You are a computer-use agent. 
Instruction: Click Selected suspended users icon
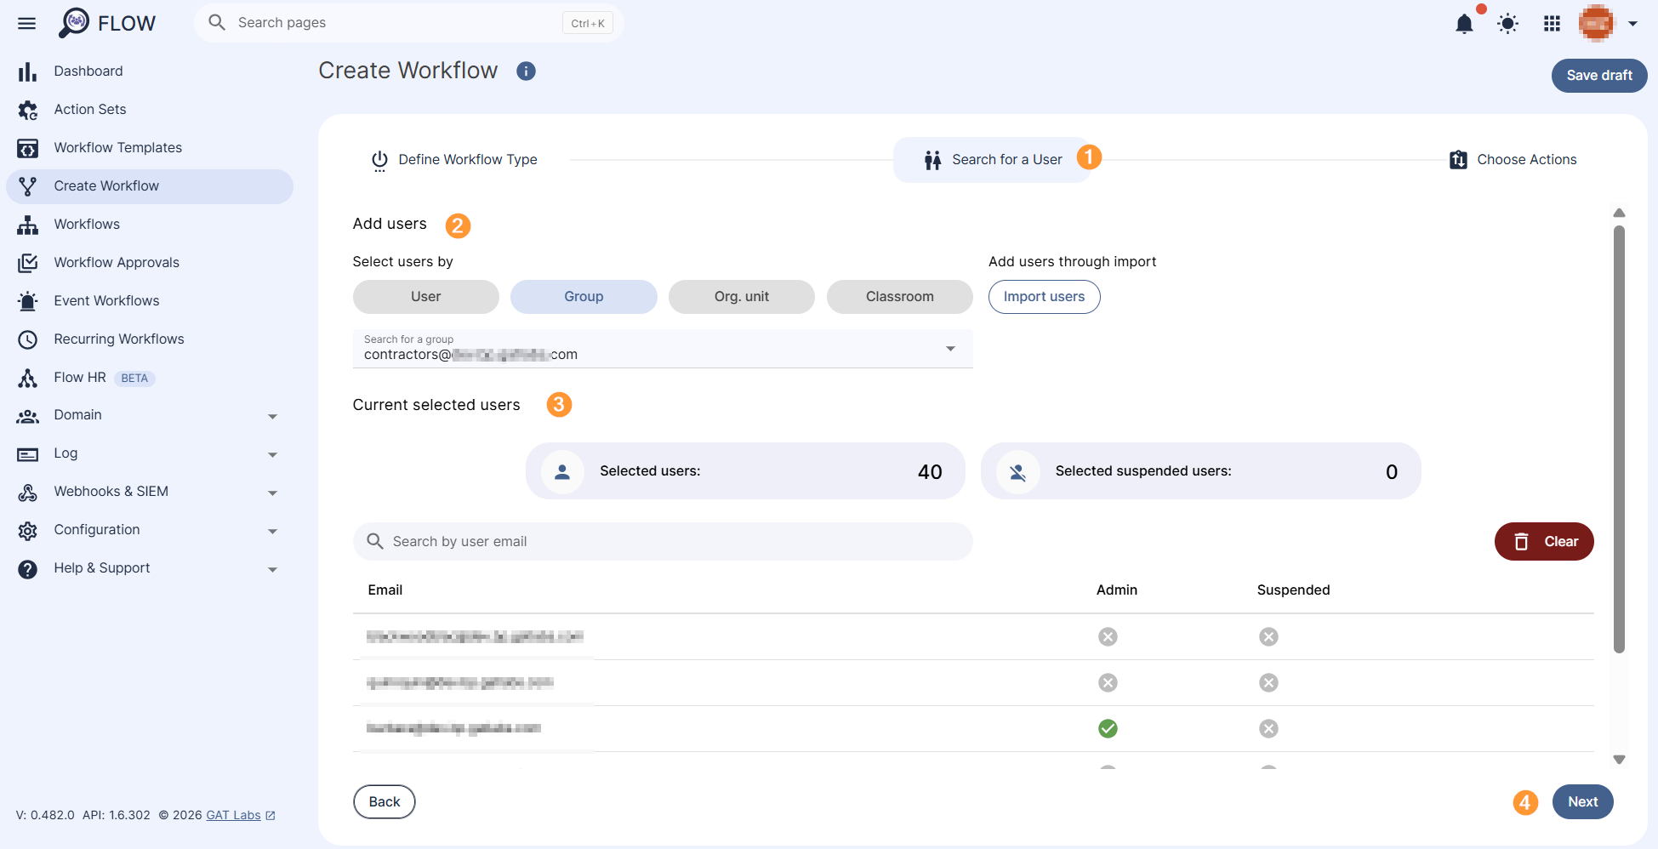tap(1017, 471)
